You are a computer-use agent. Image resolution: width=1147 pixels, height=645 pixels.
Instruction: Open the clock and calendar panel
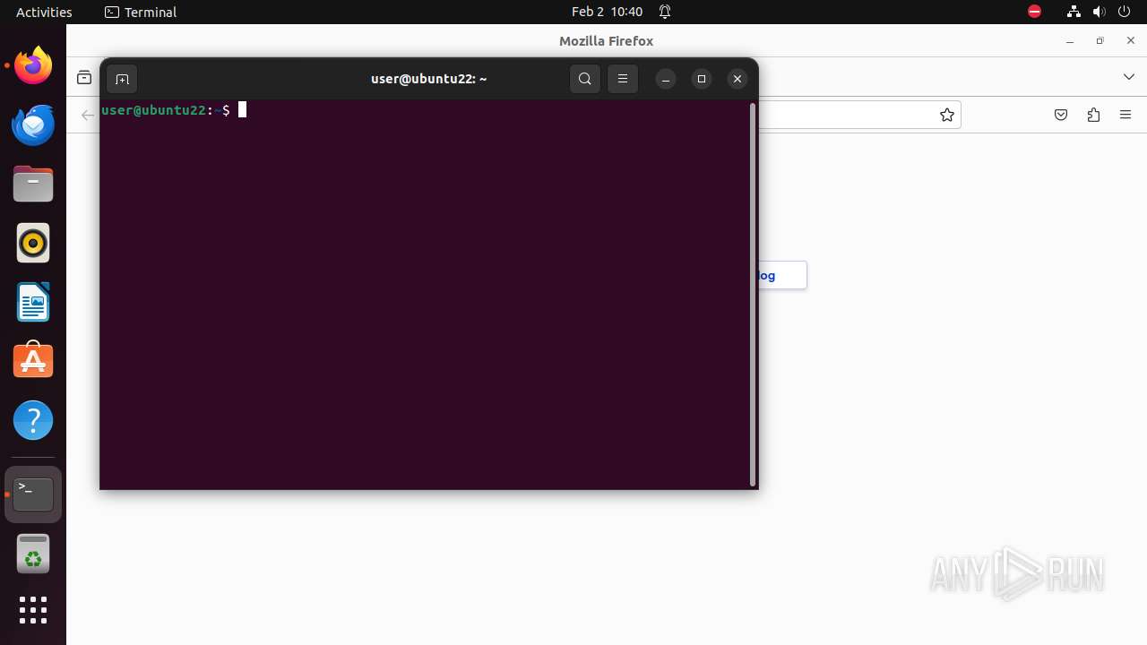(x=607, y=12)
